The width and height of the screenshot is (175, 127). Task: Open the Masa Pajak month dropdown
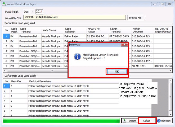[32, 12]
